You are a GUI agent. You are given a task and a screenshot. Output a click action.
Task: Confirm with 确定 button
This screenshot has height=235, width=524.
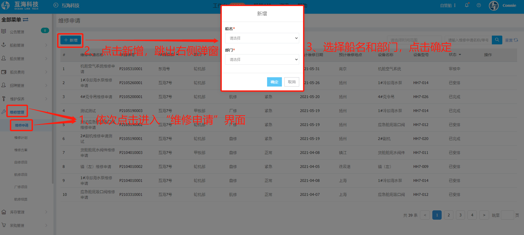[274, 82]
